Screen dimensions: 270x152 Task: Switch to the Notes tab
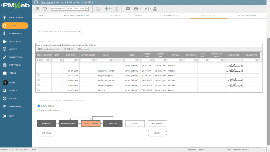(x=138, y=16)
